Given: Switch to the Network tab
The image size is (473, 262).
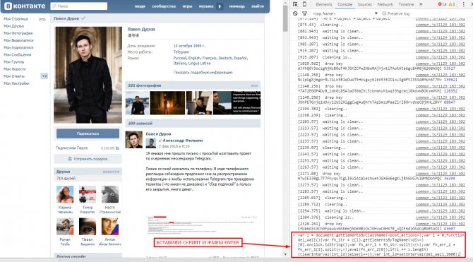Looking at the screenshot, I should coord(385,4).
